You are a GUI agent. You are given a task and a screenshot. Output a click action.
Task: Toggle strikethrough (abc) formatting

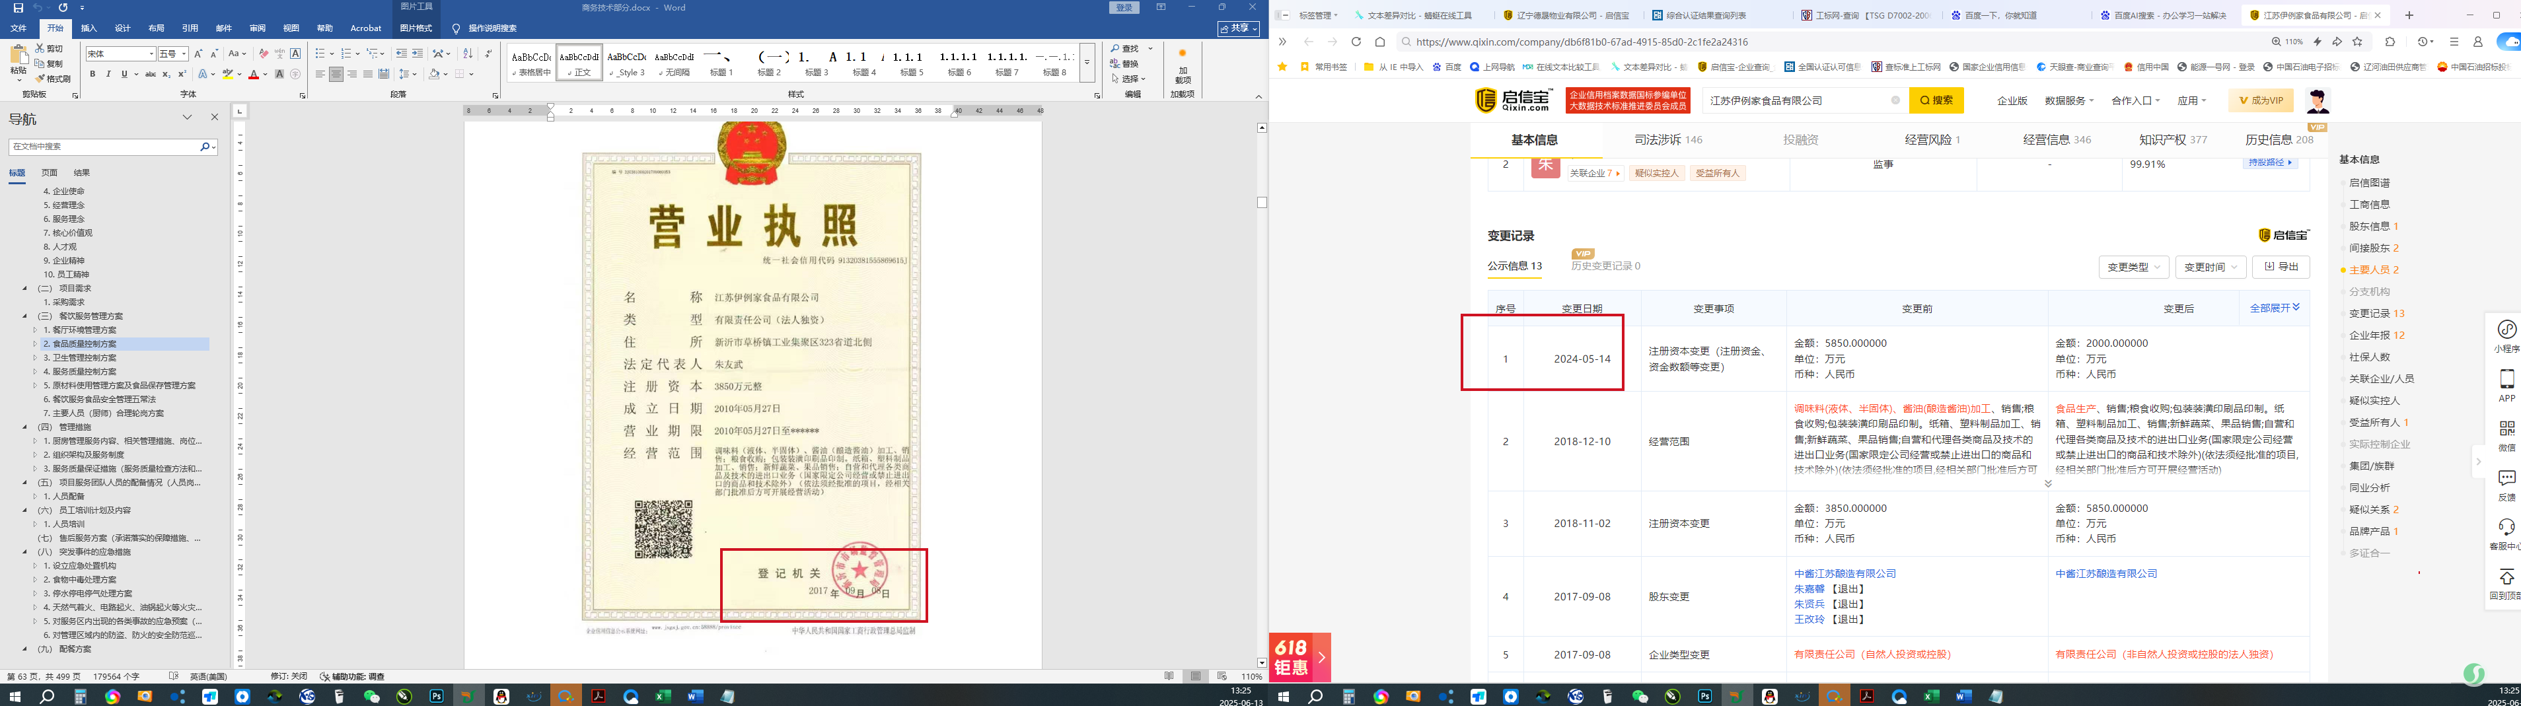150,75
